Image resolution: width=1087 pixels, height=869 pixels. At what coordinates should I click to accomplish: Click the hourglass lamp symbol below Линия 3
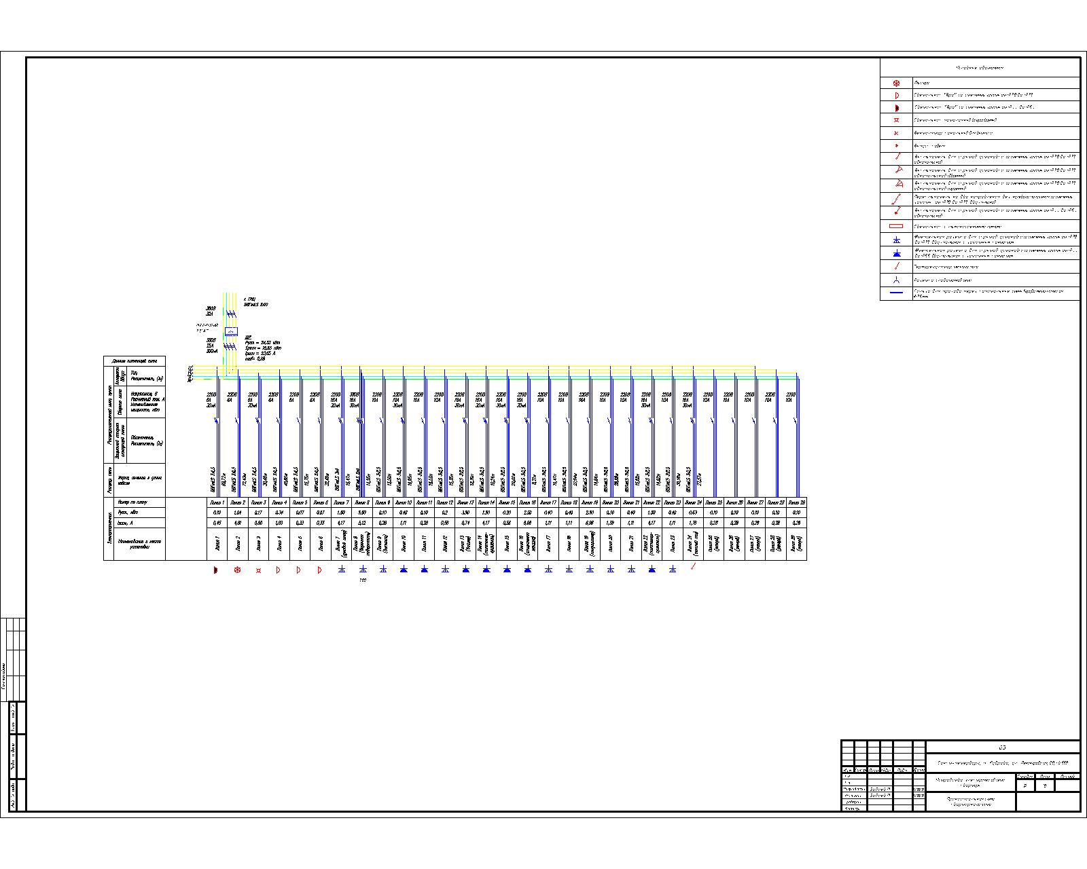258,570
